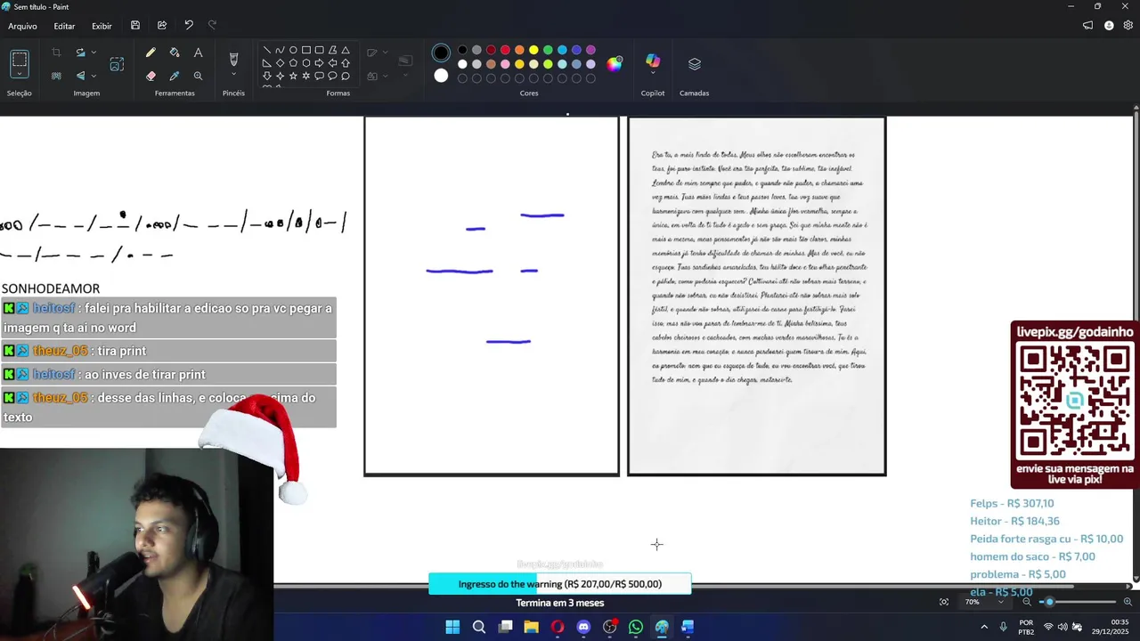The width and height of the screenshot is (1140, 641).
Task: Select the Text tool
Action: click(x=198, y=53)
